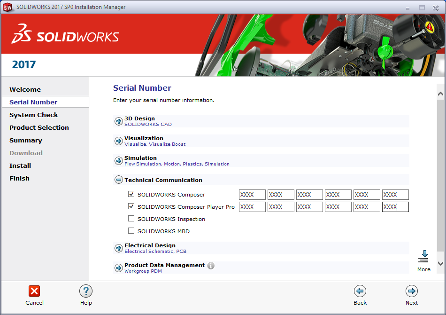446x315 pixels.
Task: Click the Back label
Action: coord(360,303)
